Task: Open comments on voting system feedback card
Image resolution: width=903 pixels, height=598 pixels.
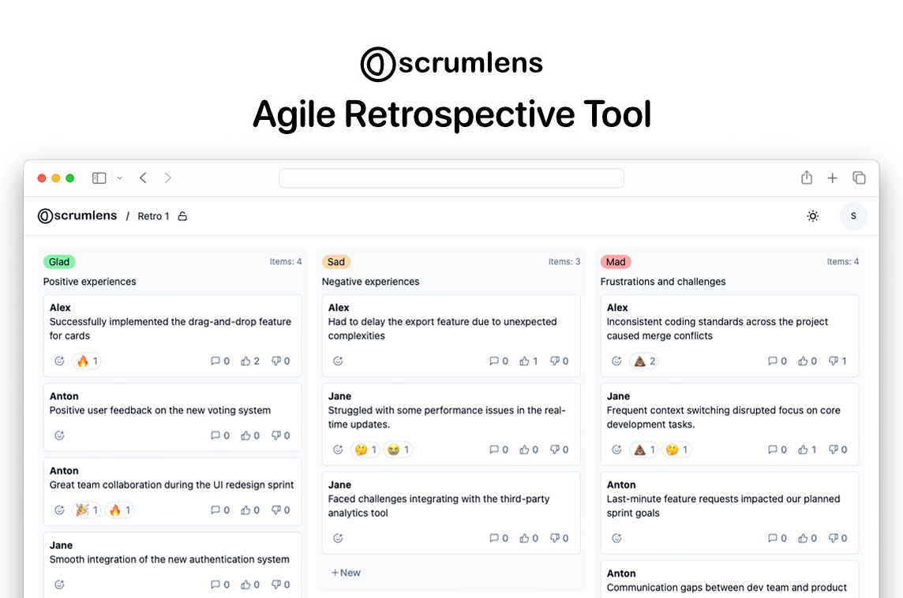Action: coord(220,435)
